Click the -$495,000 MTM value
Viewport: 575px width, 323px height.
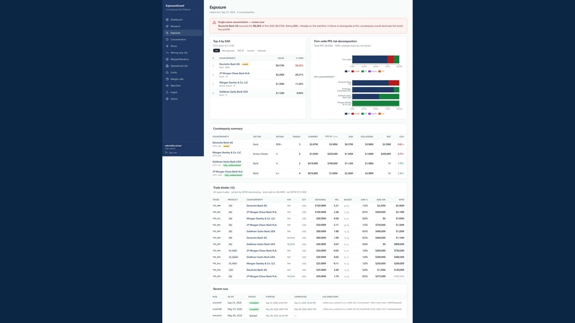(399, 276)
